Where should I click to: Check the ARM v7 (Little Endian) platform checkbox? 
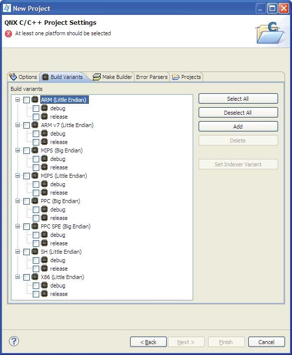(x=26, y=125)
